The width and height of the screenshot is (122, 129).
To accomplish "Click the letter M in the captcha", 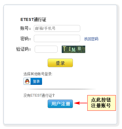I will pyautogui.click(x=73, y=49).
